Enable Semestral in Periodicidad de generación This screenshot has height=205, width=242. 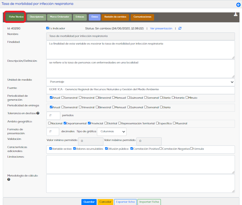tap(63, 98)
